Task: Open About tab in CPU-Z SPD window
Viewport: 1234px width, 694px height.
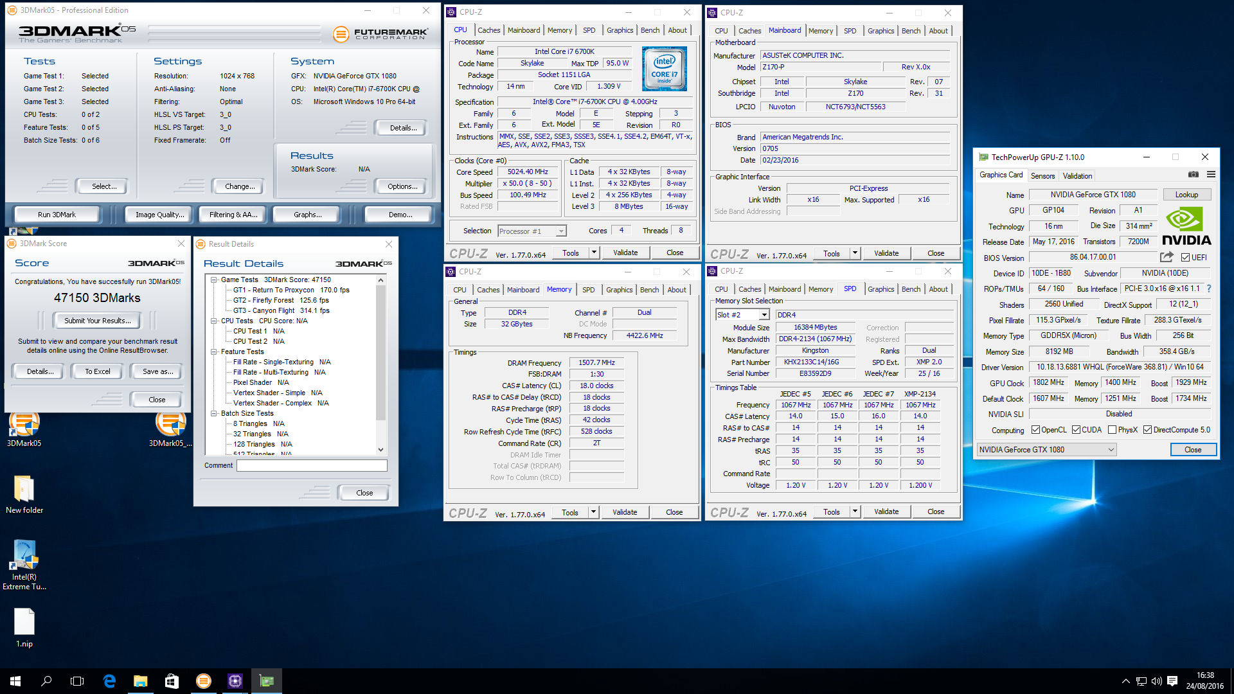Action: coord(938,289)
